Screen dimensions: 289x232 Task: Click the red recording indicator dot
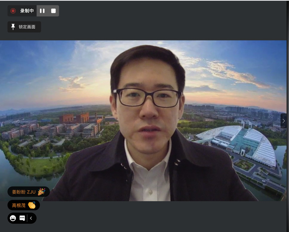point(13,11)
